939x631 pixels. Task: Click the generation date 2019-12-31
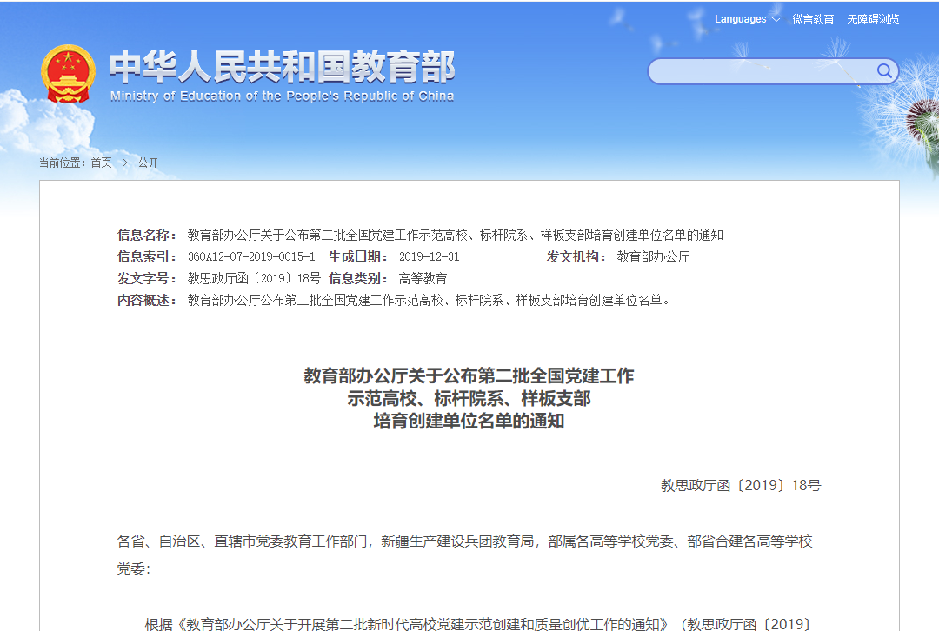[x=429, y=256]
